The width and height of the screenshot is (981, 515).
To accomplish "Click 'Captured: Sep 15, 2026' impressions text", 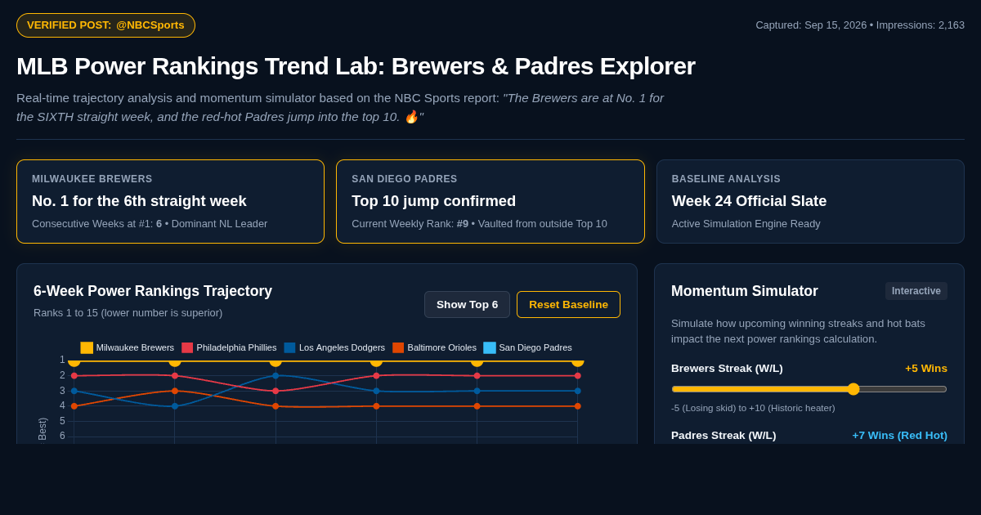I will [x=860, y=25].
